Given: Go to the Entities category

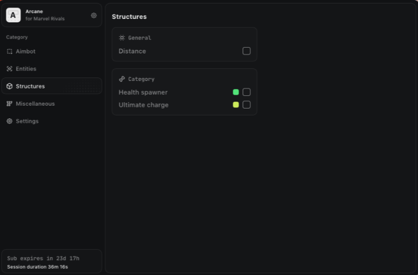Looking at the screenshot, I should pyautogui.click(x=26, y=69).
